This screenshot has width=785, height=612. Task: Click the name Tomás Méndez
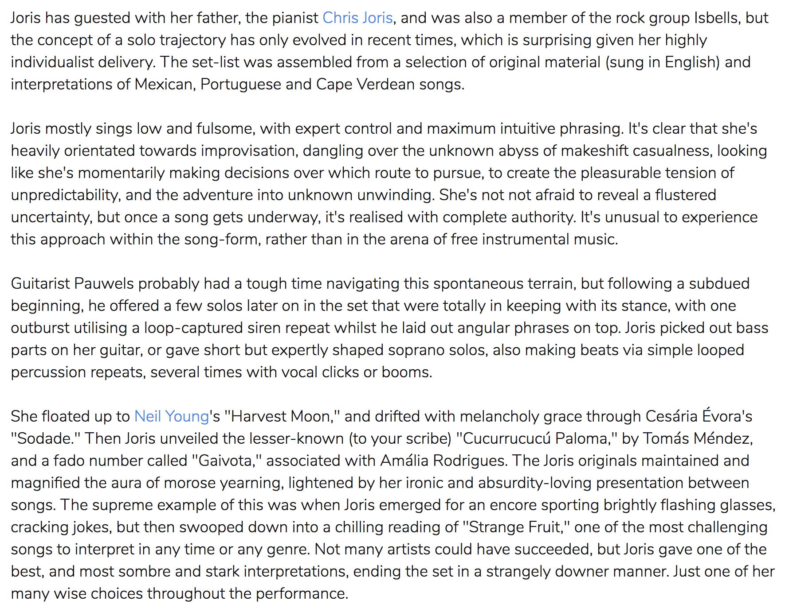(x=696, y=438)
